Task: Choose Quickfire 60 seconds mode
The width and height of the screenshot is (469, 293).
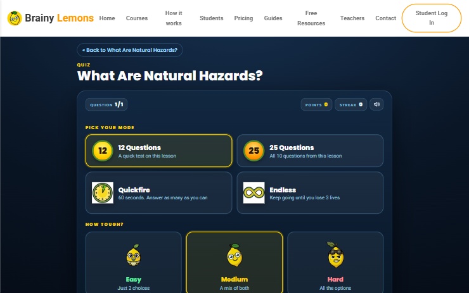Action: tap(159, 193)
